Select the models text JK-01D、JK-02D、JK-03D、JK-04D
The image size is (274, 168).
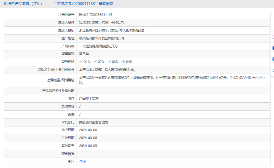point(106,62)
